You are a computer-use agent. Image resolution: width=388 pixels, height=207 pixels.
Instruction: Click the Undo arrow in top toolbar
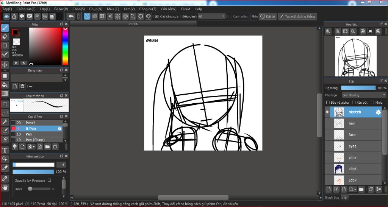(71, 16)
